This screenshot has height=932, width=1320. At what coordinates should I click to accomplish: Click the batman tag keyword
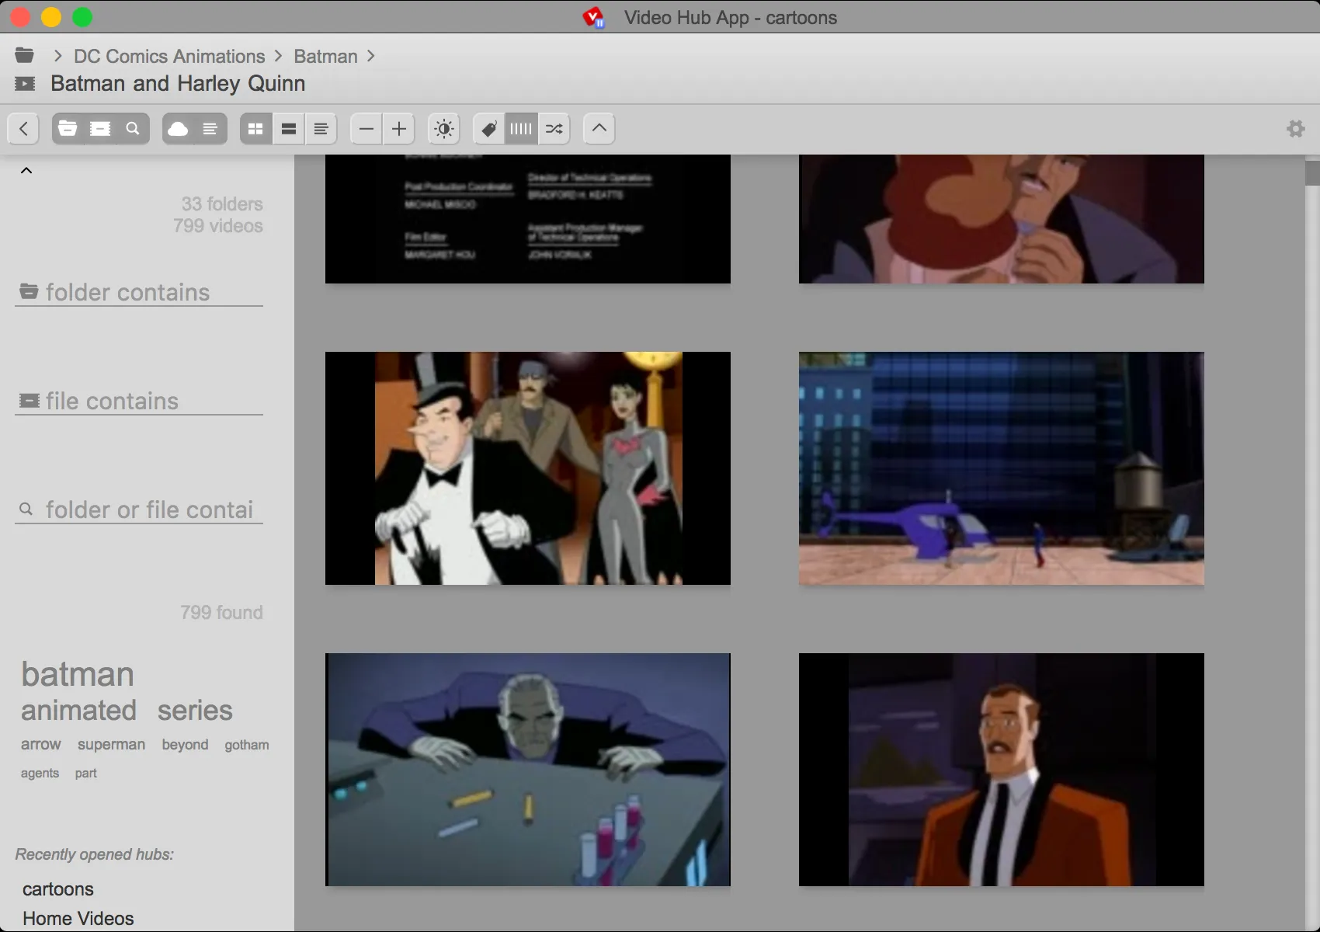point(78,674)
